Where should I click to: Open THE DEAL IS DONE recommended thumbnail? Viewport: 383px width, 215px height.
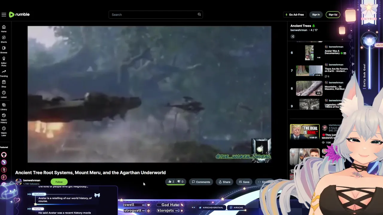coord(305,132)
